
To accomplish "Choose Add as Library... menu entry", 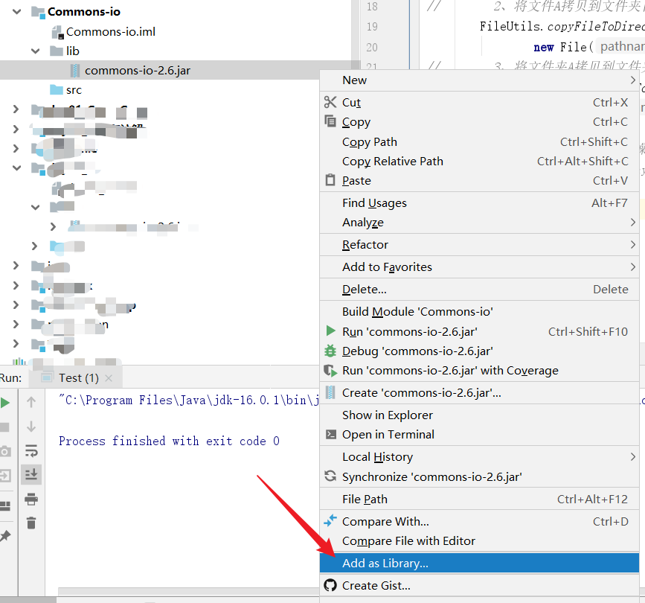I will (479, 563).
